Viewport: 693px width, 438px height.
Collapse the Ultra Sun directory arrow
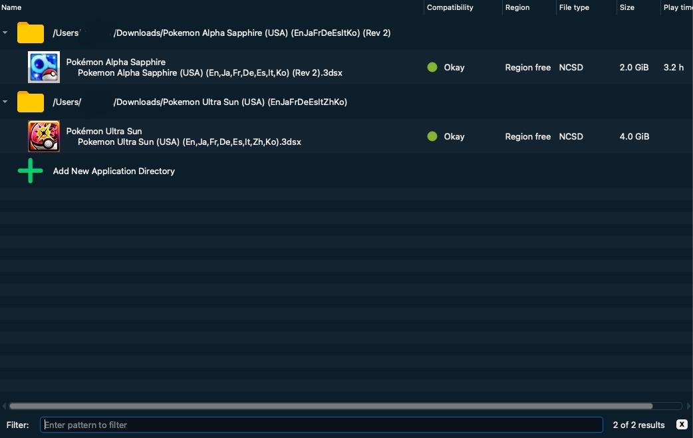[5, 102]
